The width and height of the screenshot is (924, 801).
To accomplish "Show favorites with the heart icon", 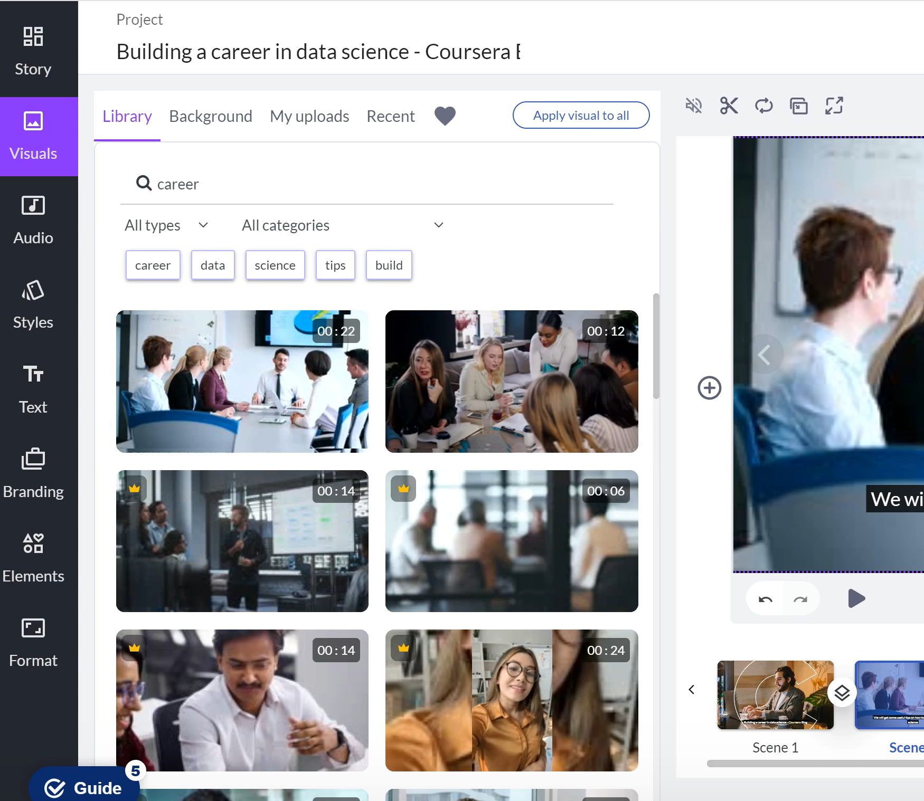I will point(445,116).
